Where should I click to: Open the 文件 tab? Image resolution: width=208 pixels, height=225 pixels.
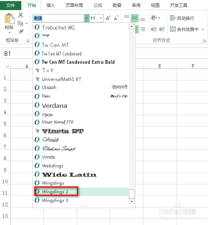pyautogui.click(x=10, y=5)
